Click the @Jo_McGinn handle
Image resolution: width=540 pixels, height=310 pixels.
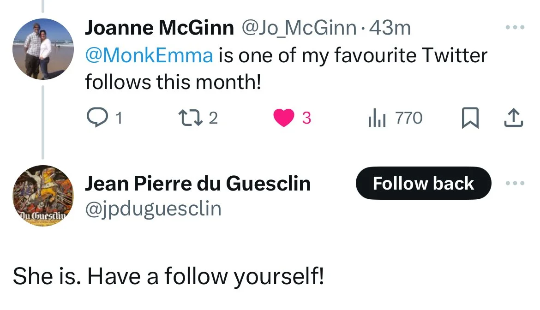coord(299,29)
